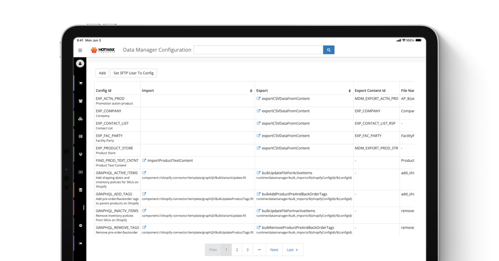Open the hamburger navigation menu
Screen dimensions: 499x261
80,50
